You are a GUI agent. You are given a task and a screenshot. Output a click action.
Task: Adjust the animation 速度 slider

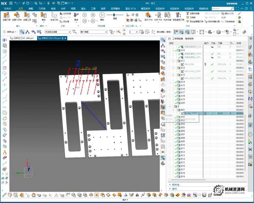(x=114, y=15)
